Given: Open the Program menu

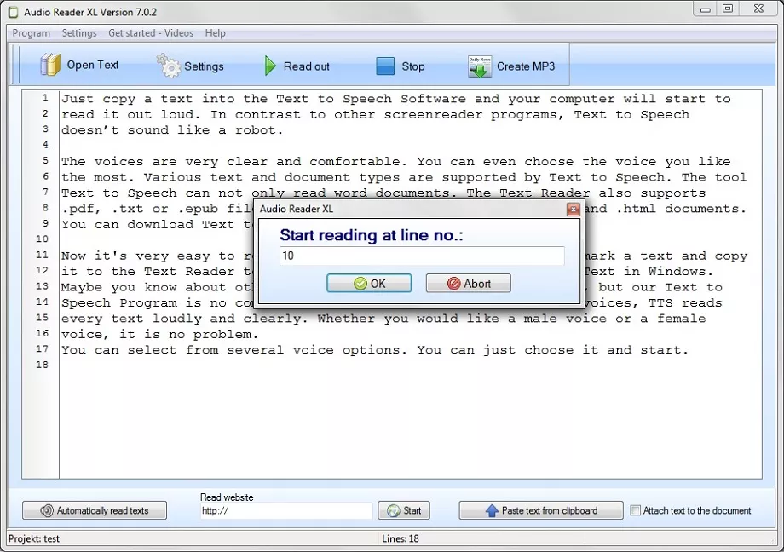Looking at the screenshot, I should click(31, 33).
